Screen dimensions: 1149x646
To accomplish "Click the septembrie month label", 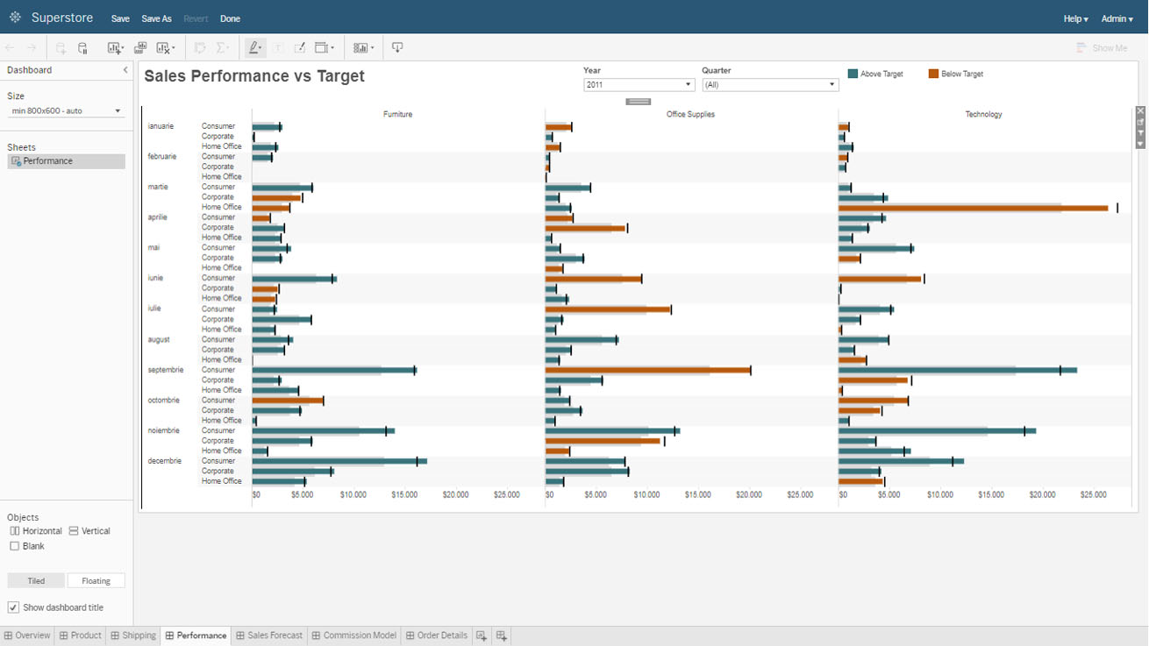I will click(x=166, y=370).
